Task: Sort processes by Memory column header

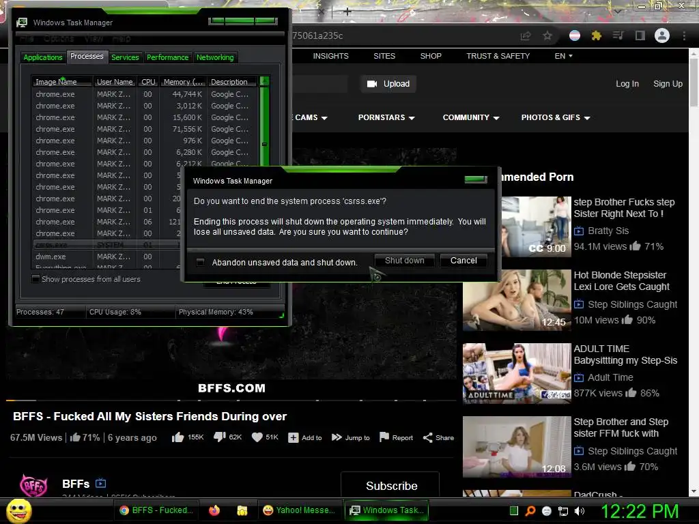Action: coord(183,82)
